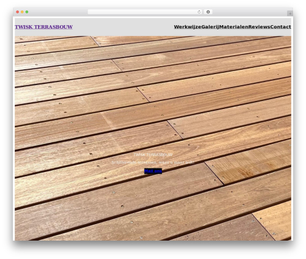Click the browser address bar field
306x259 pixels.
145,12
